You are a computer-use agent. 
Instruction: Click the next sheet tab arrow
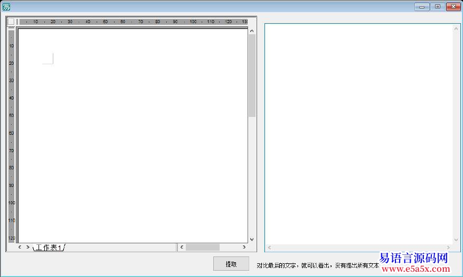[28, 247]
